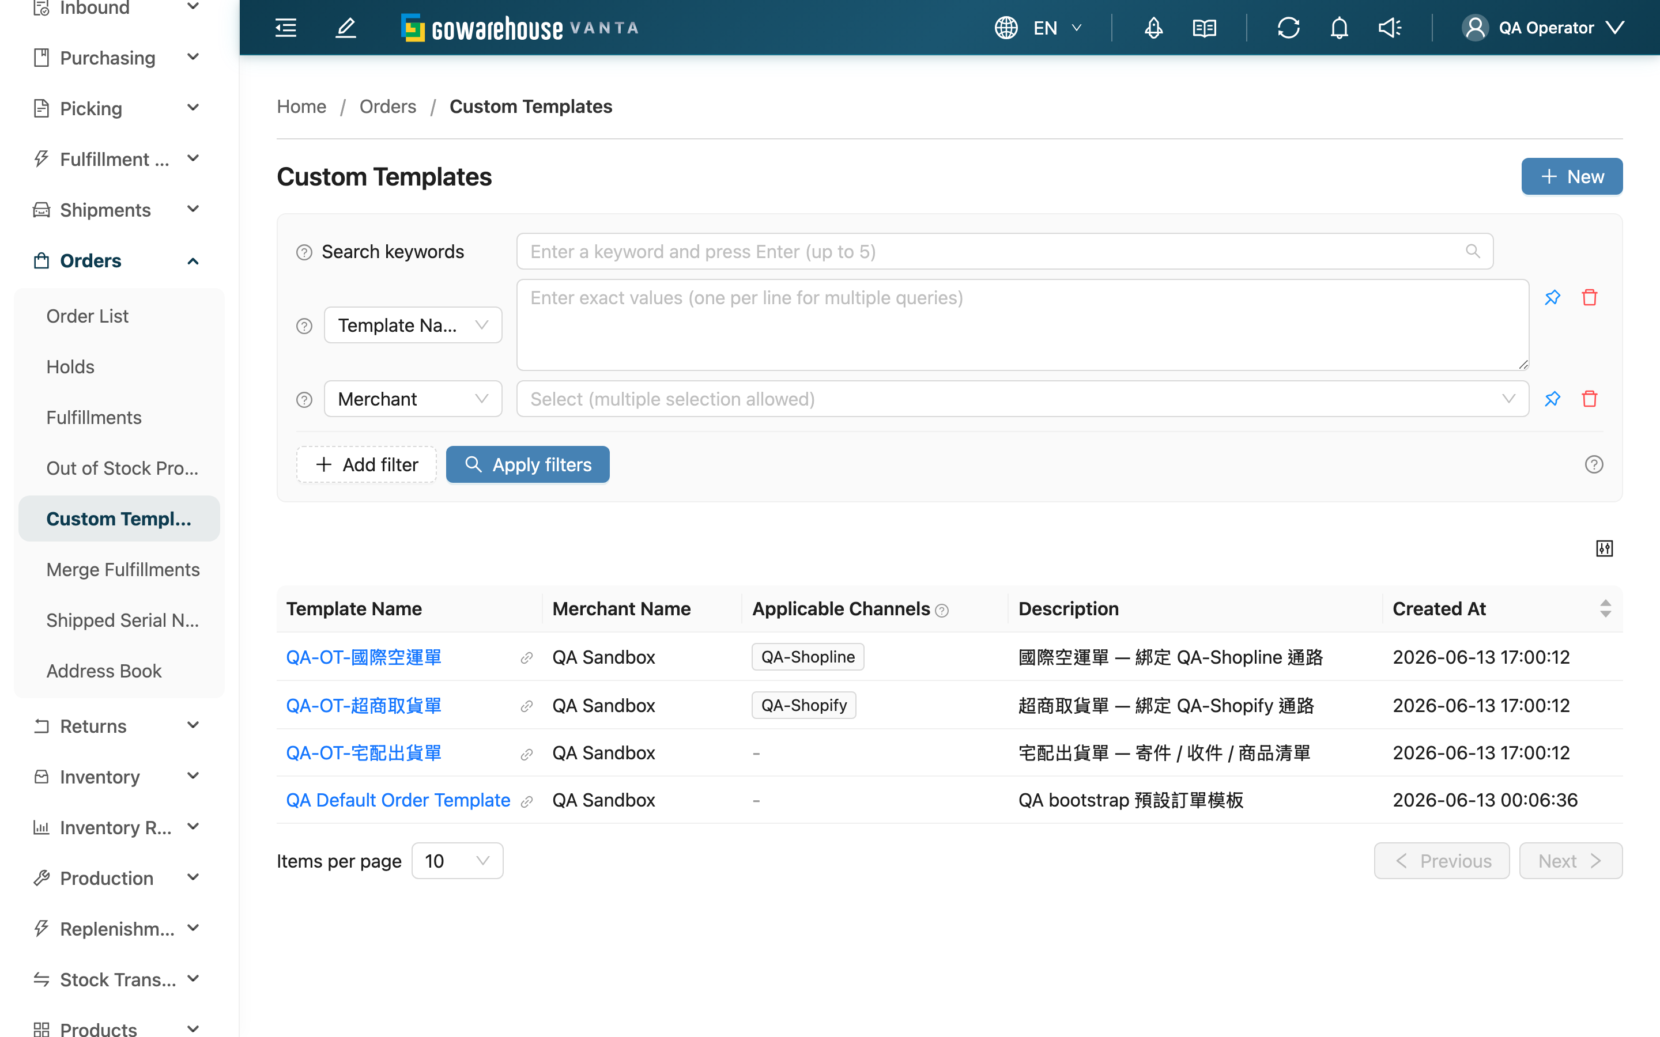Open the Merchant filter type dropdown

tap(413, 399)
